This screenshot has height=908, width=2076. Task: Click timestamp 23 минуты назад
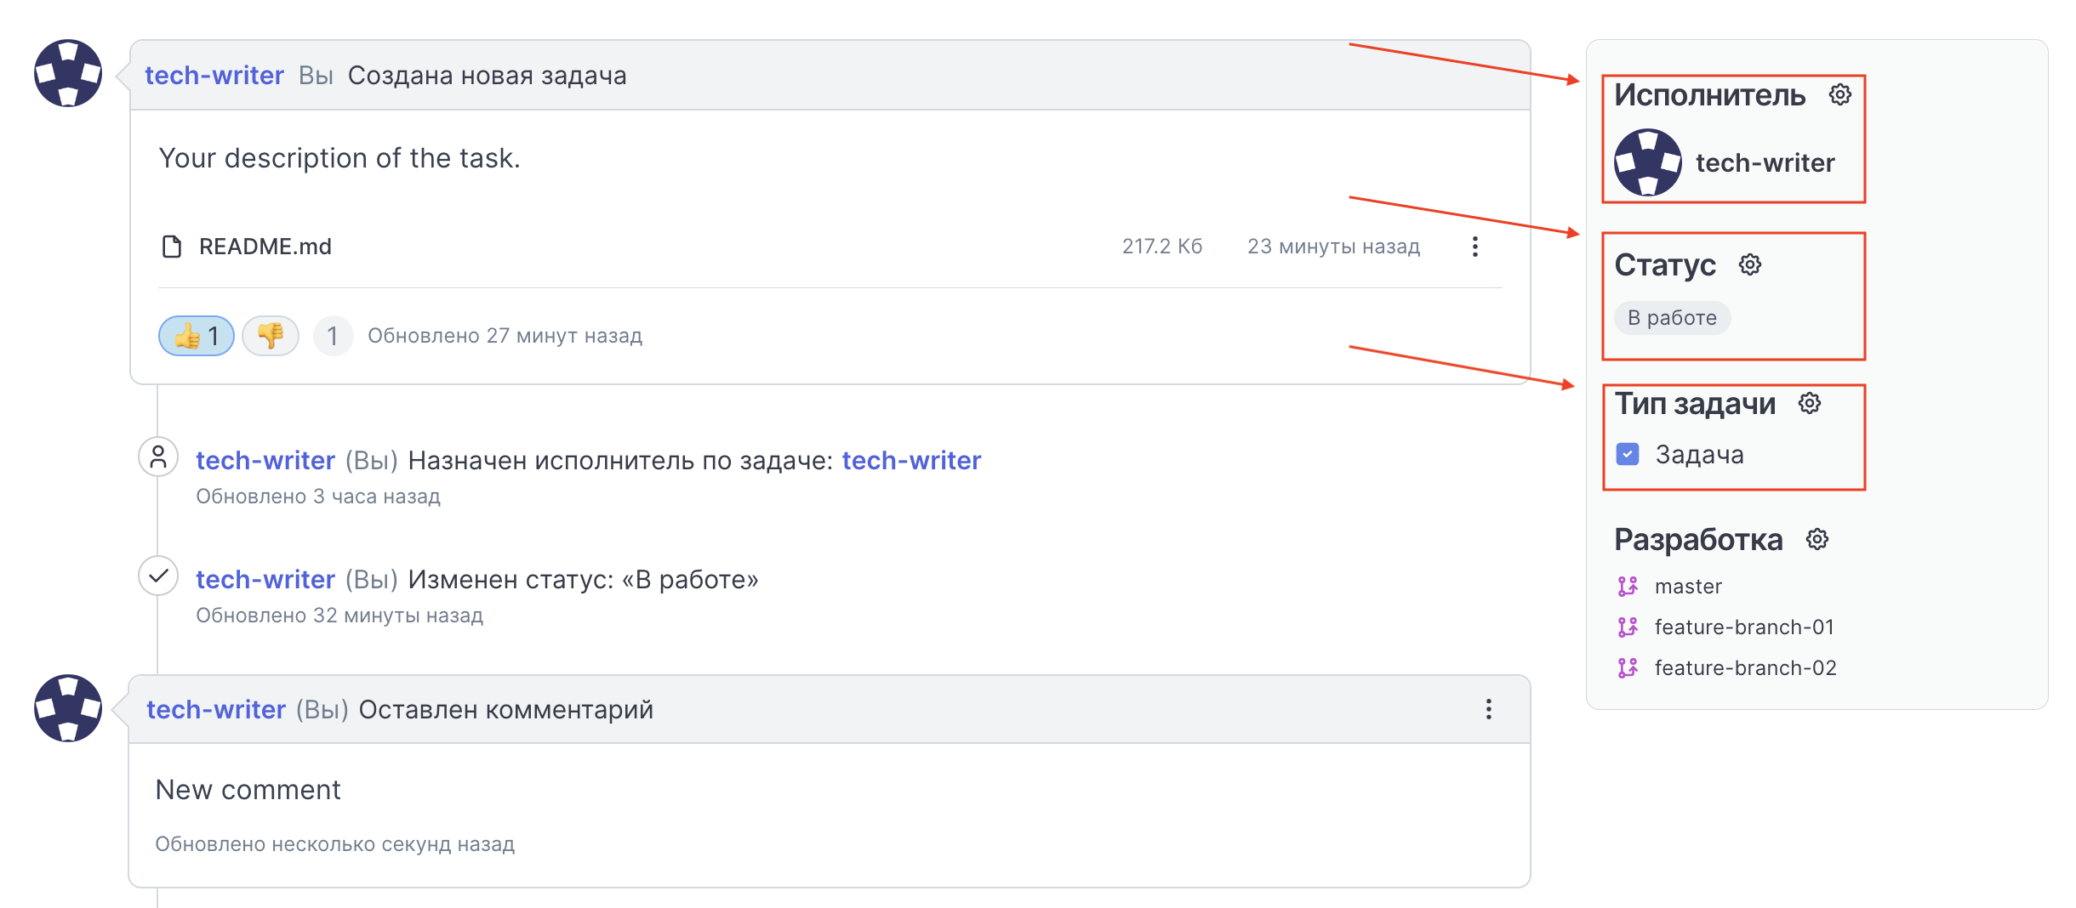click(1333, 247)
